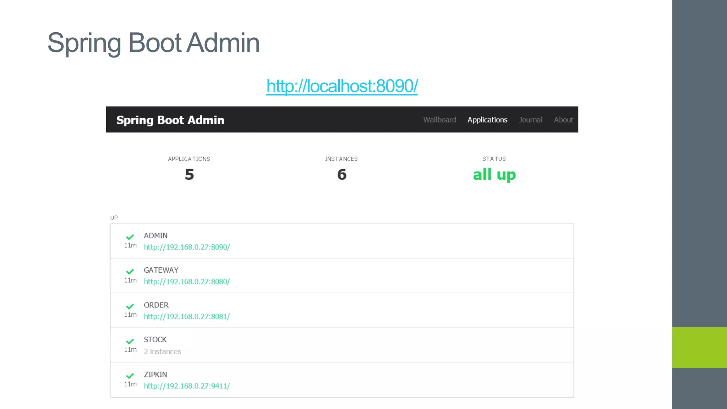Open link http://192.168.0.27:8090/
The width and height of the screenshot is (727, 409).
tap(187, 247)
